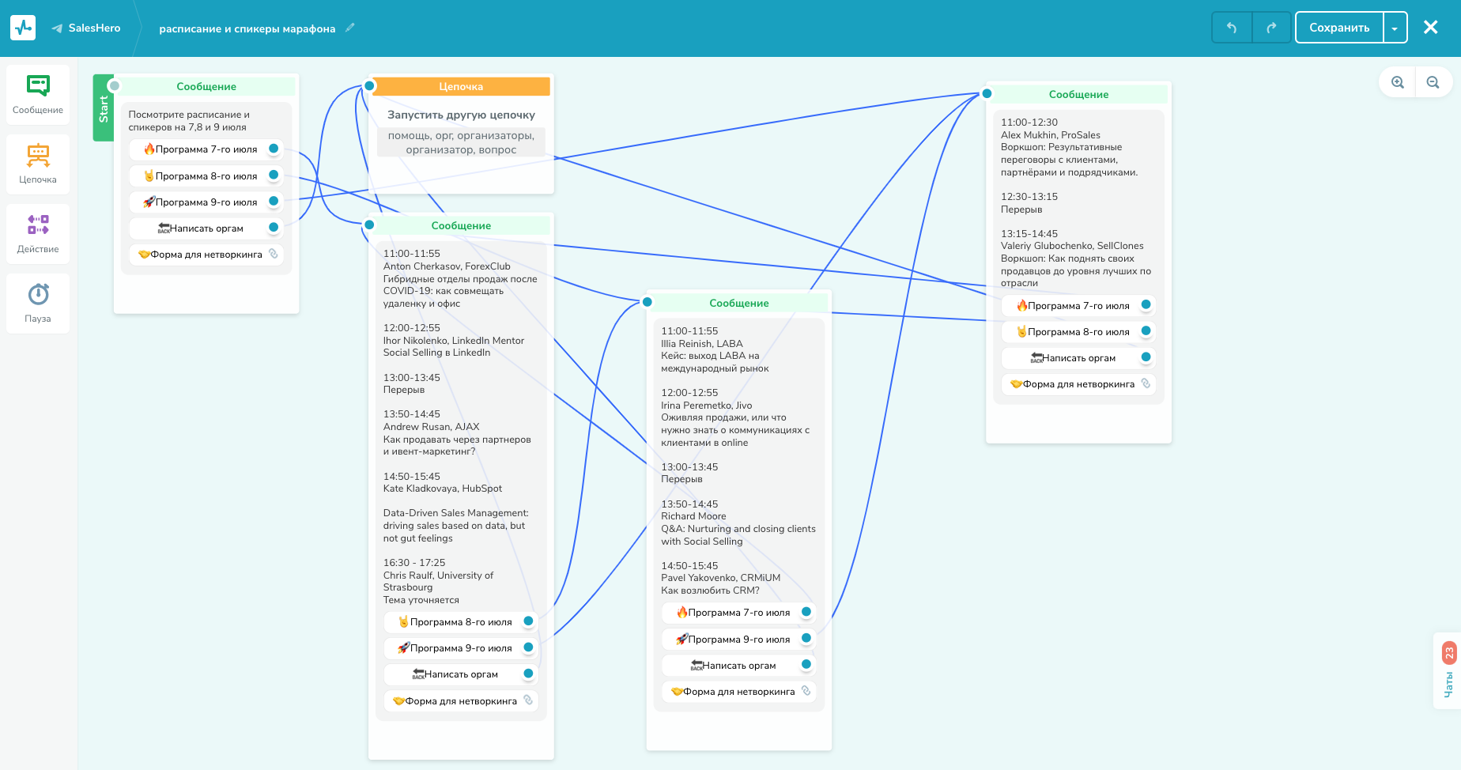The image size is (1461, 770).
Task: Close the flow editor
Action: point(1431,28)
